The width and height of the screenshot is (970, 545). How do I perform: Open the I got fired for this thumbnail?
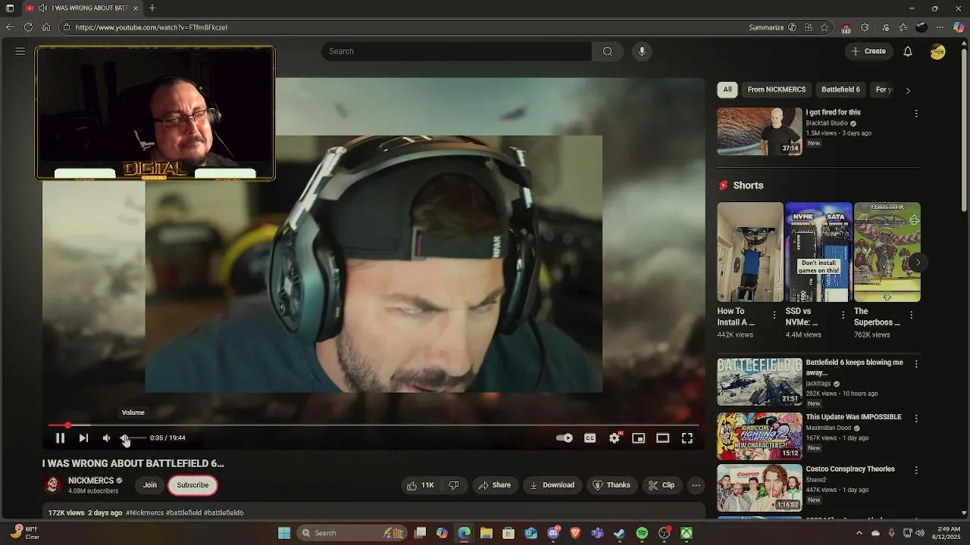coord(759,131)
